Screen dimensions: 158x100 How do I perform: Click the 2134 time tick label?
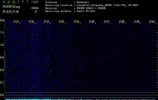click(x=61, y=22)
